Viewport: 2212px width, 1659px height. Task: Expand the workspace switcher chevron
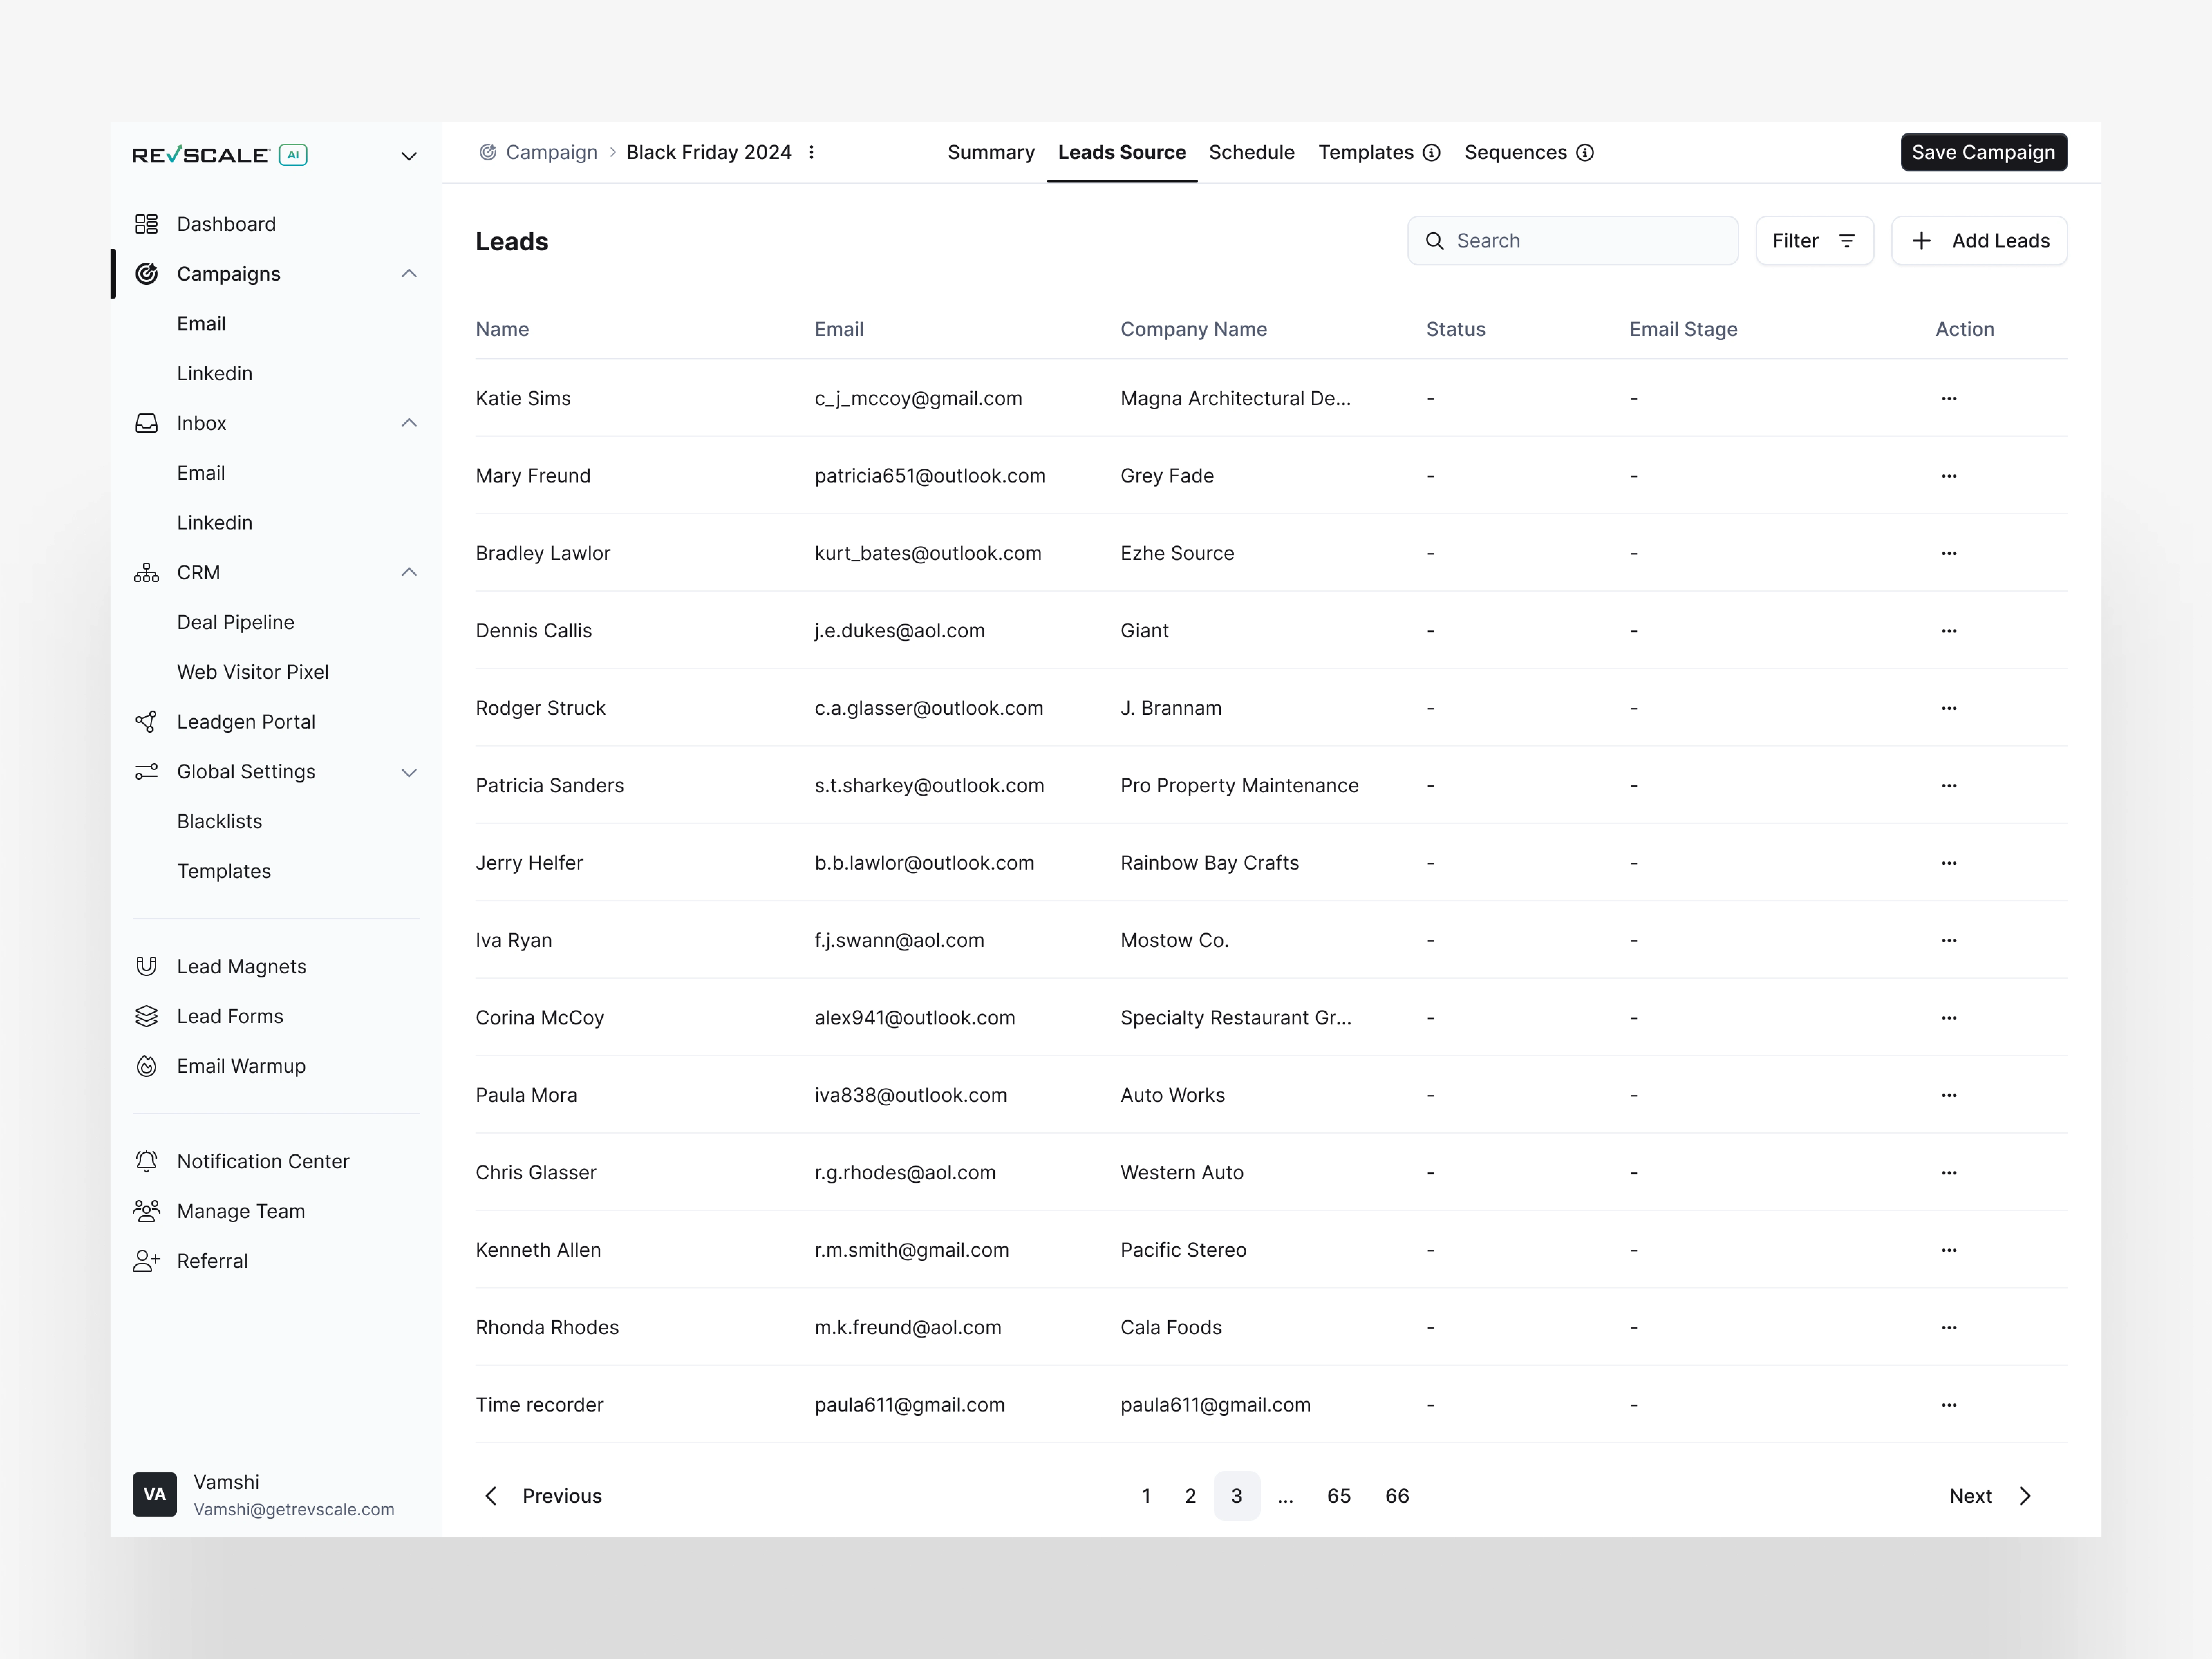409,156
